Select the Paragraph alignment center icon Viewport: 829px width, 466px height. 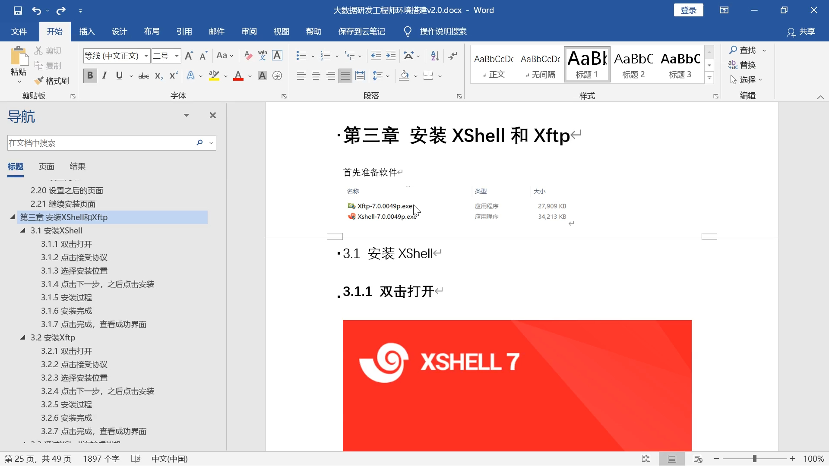click(x=316, y=75)
